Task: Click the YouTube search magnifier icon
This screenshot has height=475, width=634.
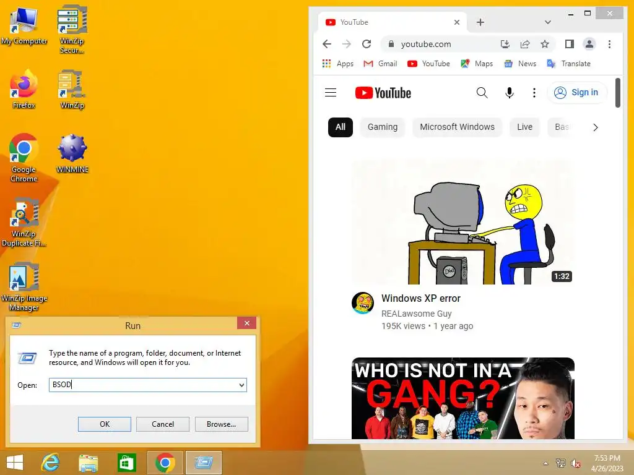Action: click(482, 93)
